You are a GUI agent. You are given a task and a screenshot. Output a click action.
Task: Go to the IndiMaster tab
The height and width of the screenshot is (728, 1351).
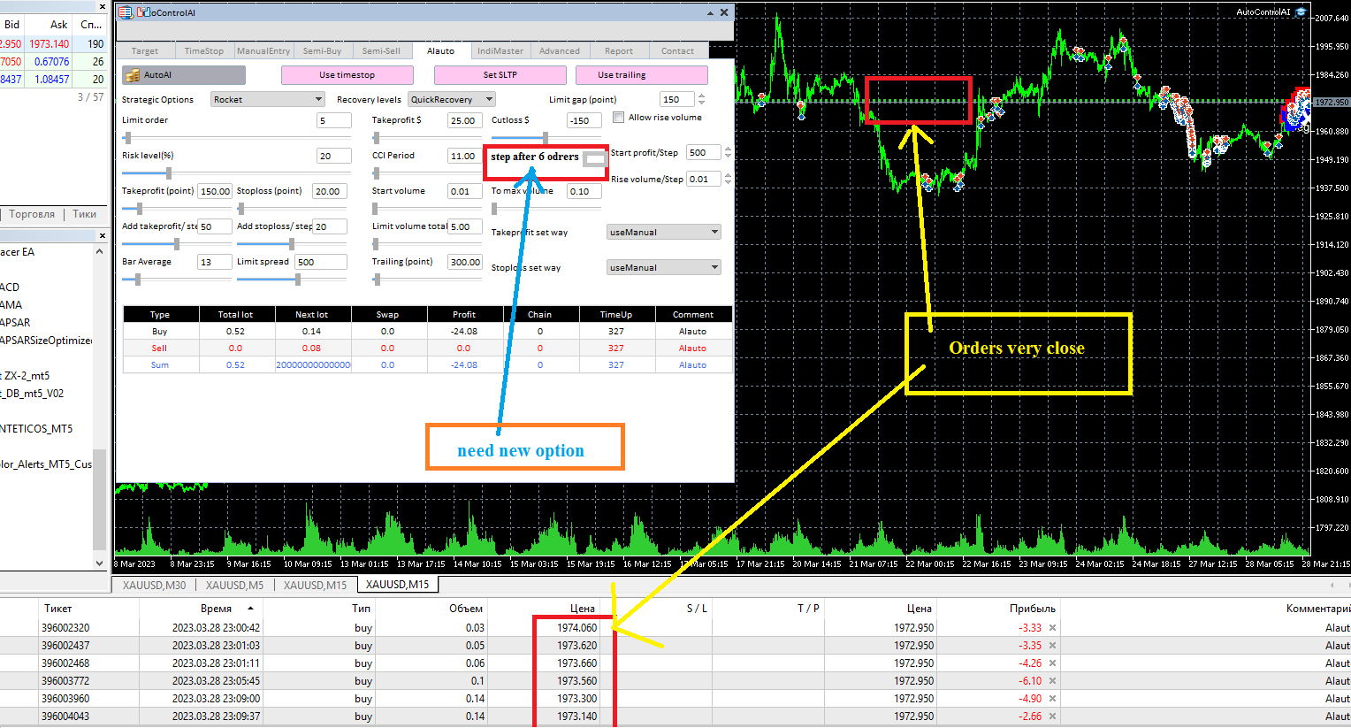[500, 51]
